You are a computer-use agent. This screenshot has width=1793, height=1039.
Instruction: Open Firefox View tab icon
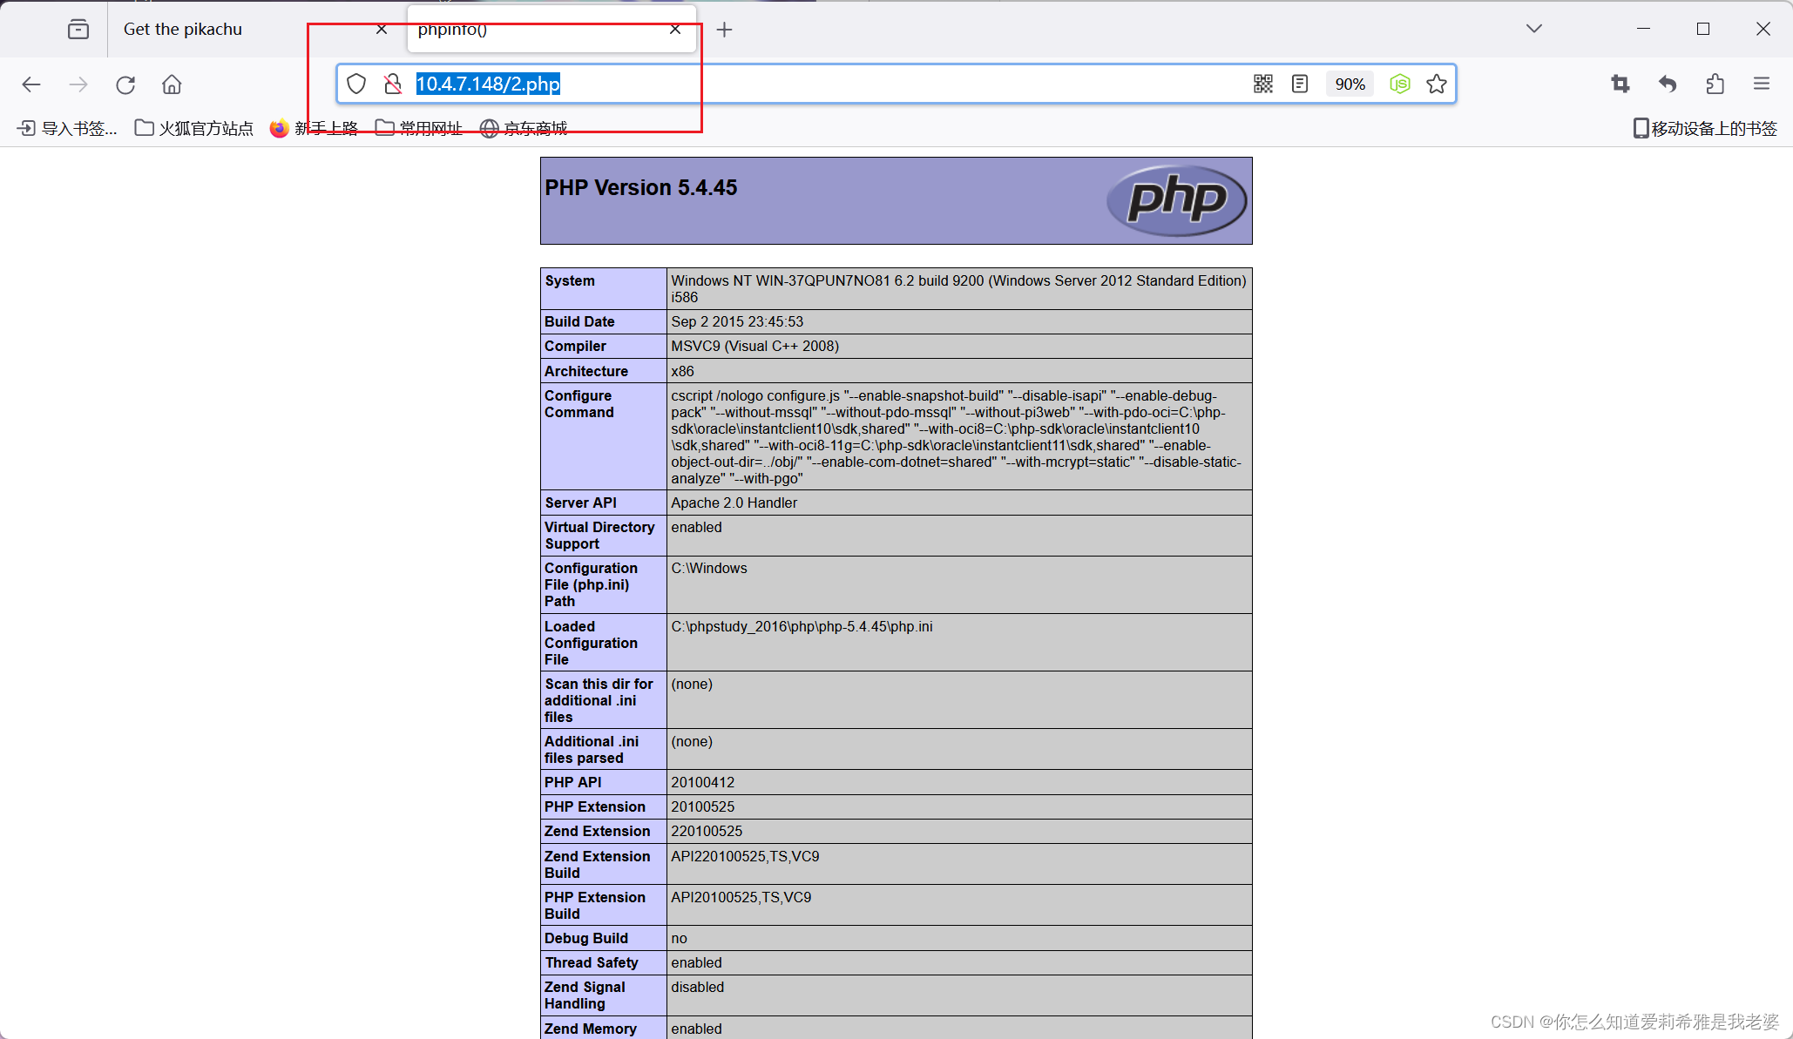(78, 29)
